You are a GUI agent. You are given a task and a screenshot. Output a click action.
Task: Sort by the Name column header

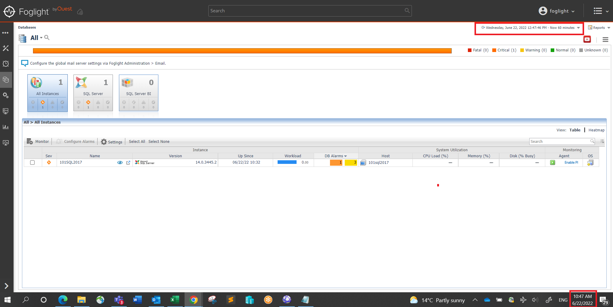pos(95,156)
